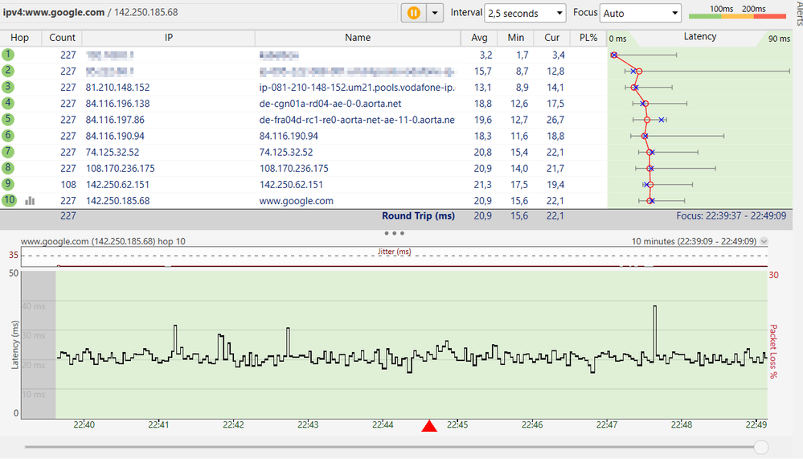Click the red triangle timeline marker
Viewport: 803px width, 459px height.
tap(429, 426)
